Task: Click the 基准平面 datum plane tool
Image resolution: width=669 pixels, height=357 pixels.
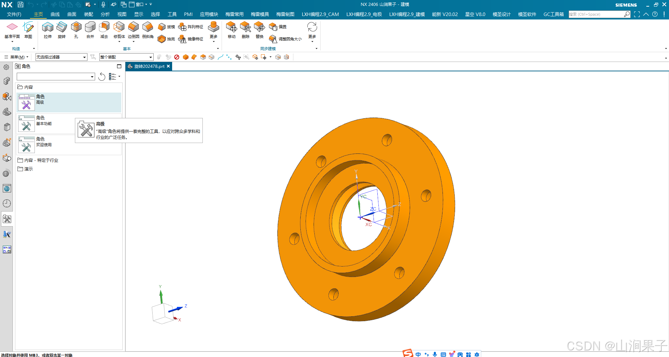Action: pos(12,30)
